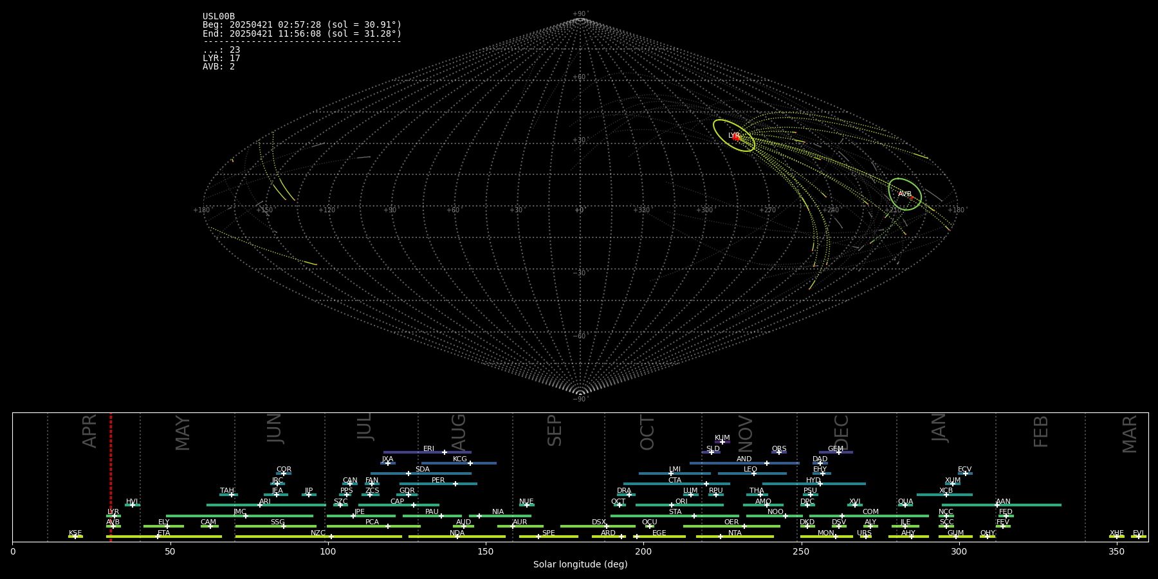Select the GUM shower bar
Screen dimensions: 1158x579
(955, 537)
